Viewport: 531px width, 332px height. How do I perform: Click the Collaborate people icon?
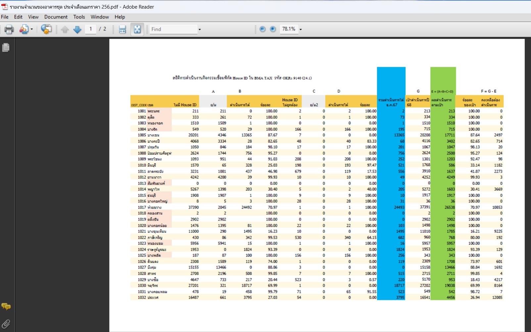(x=24, y=29)
